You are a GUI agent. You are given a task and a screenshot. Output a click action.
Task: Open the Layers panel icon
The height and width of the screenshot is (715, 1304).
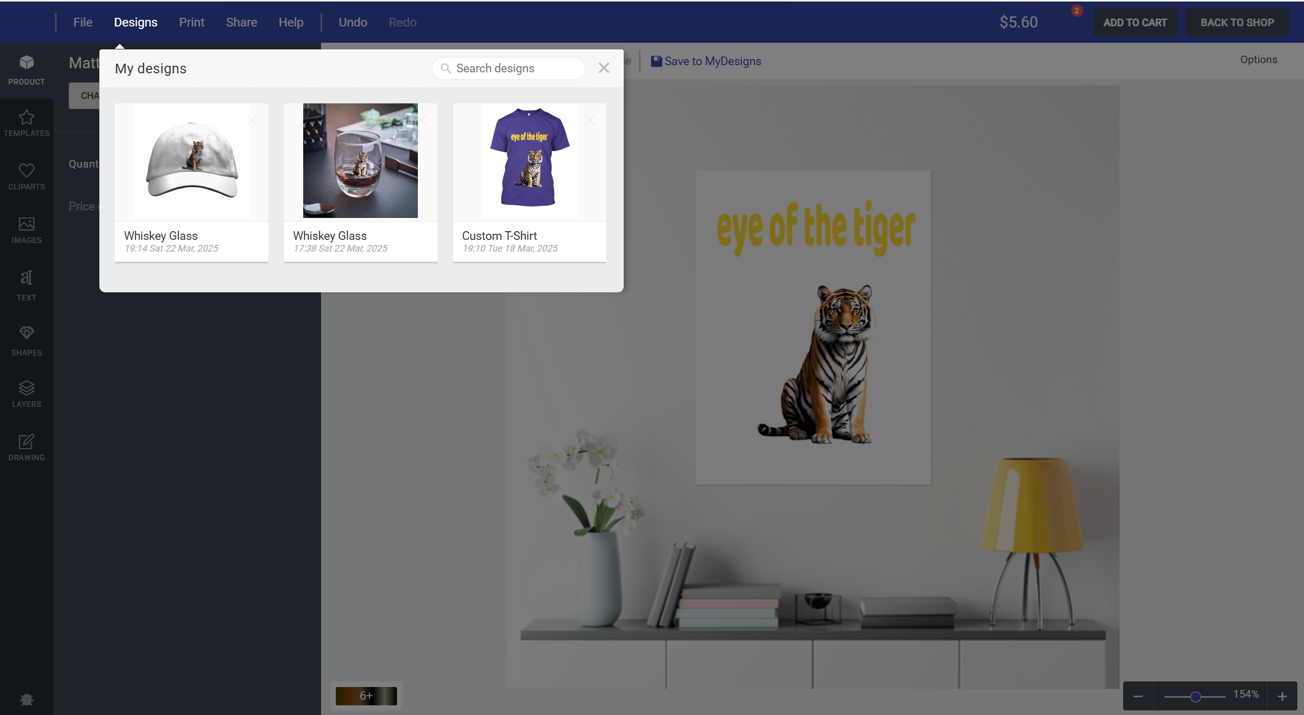coord(26,388)
